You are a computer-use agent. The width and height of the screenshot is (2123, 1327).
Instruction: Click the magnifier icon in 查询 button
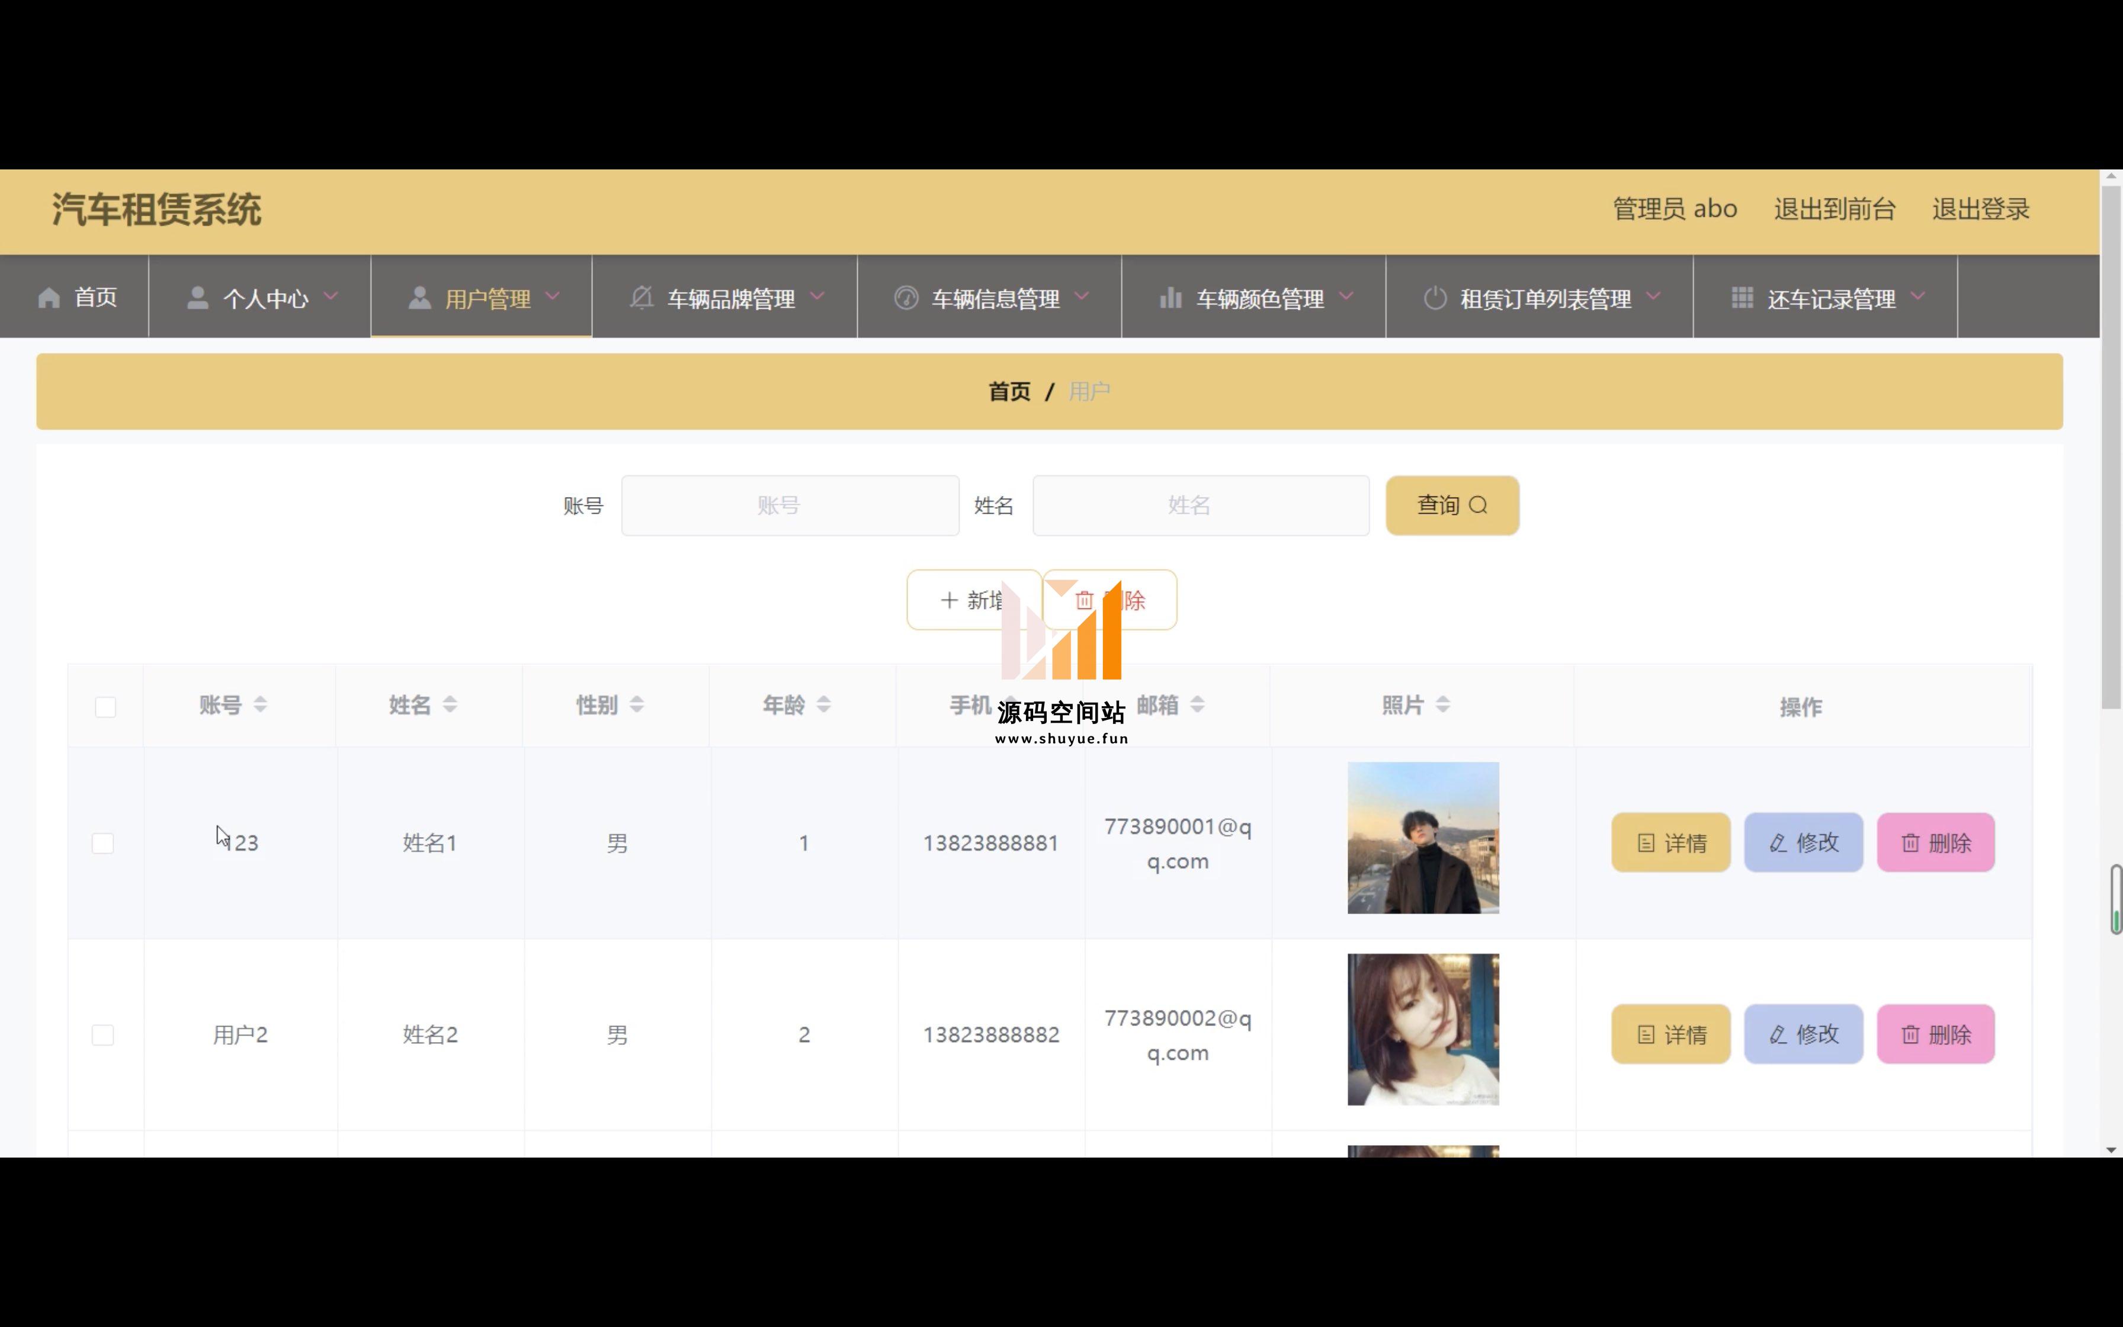pyautogui.click(x=1478, y=505)
